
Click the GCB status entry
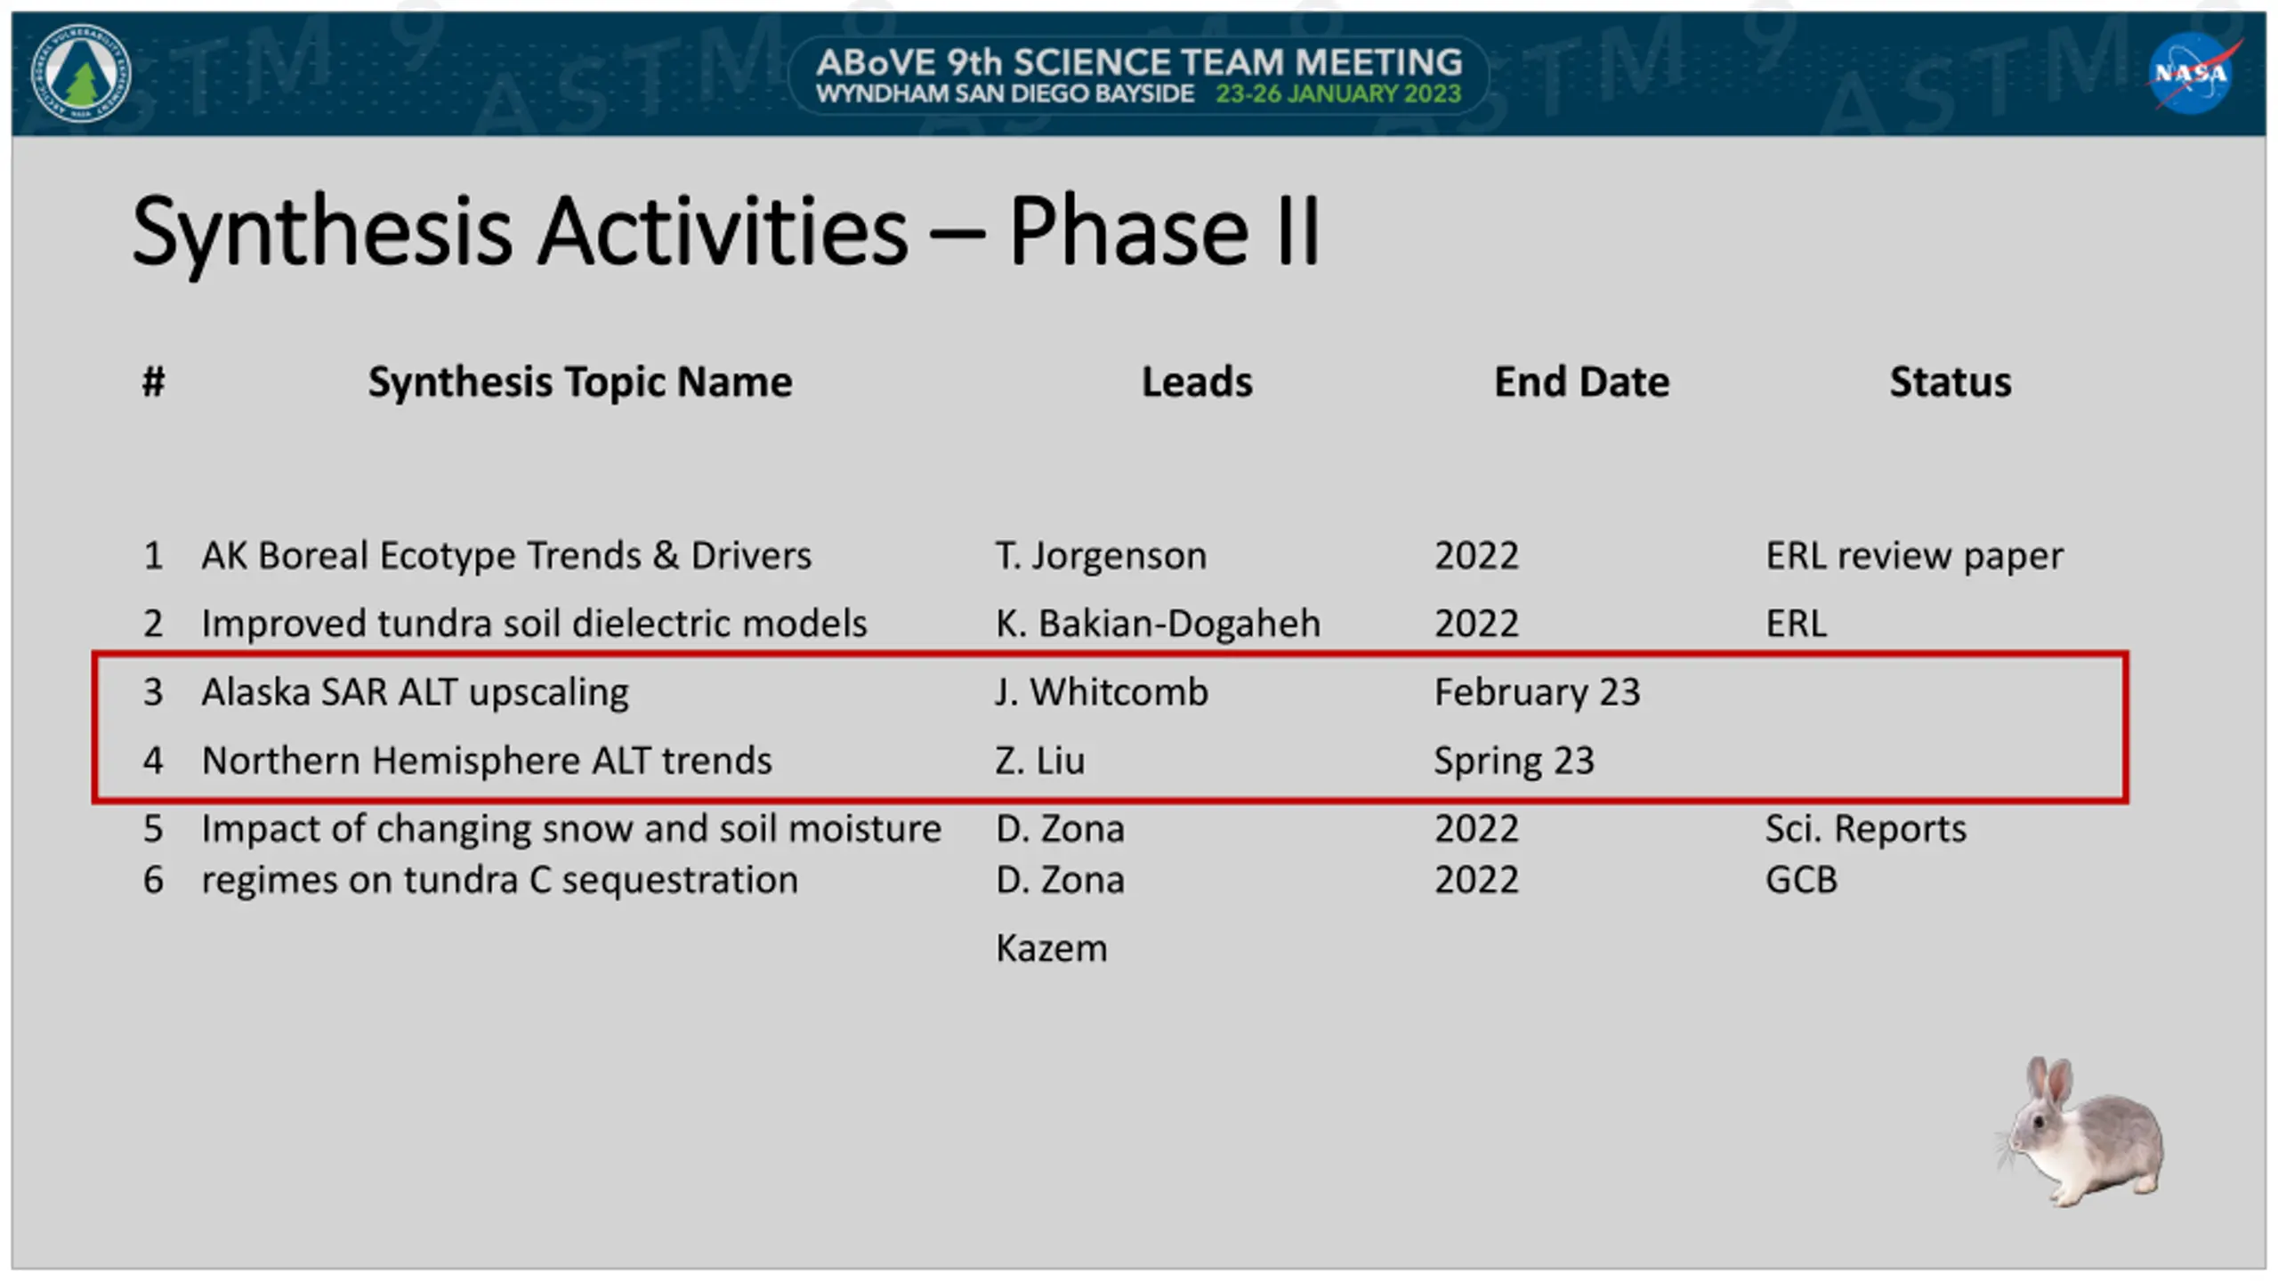click(1801, 880)
